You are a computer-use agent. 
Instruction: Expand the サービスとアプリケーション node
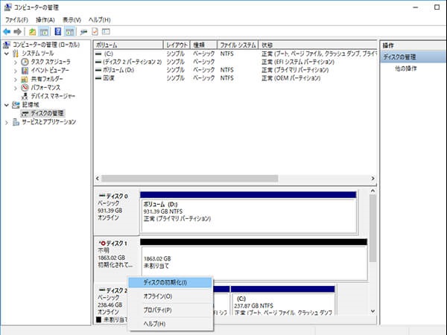click(x=7, y=121)
